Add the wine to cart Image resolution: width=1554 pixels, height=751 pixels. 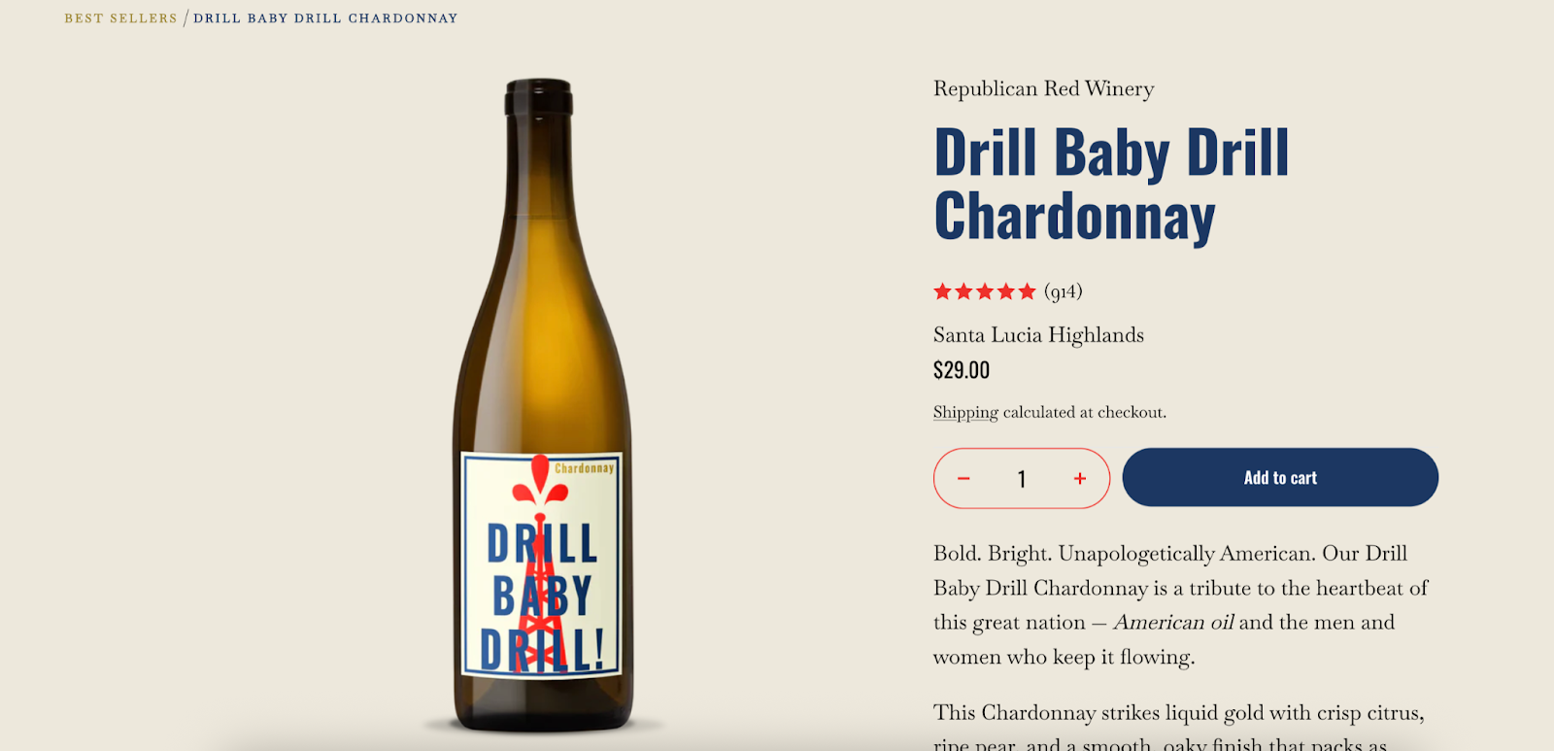[x=1280, y=477]
